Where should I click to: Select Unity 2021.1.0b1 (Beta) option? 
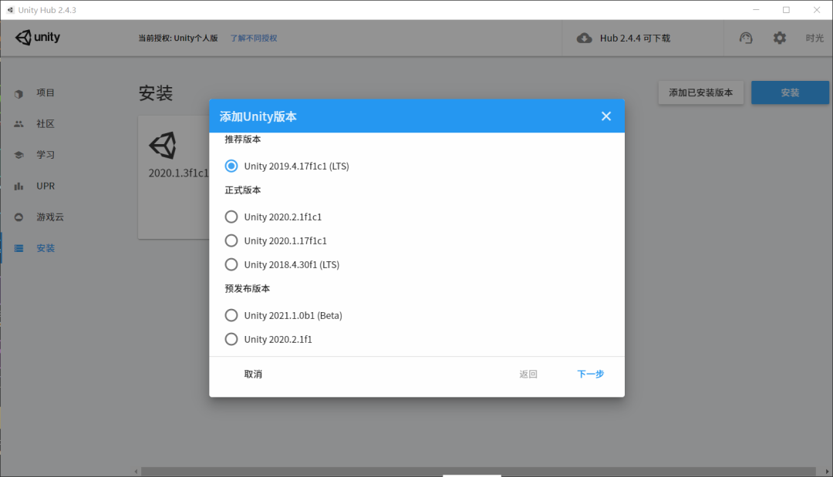click(231, 315)
